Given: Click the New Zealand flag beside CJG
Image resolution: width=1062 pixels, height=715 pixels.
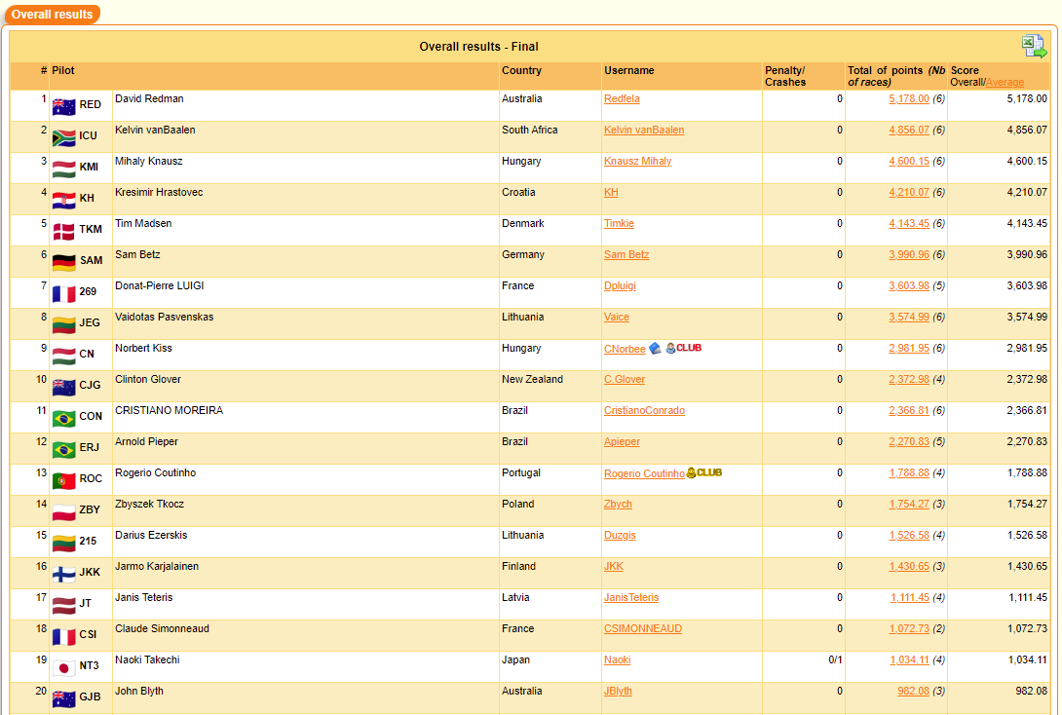Looking at the screenshot, I should [63, 388].
